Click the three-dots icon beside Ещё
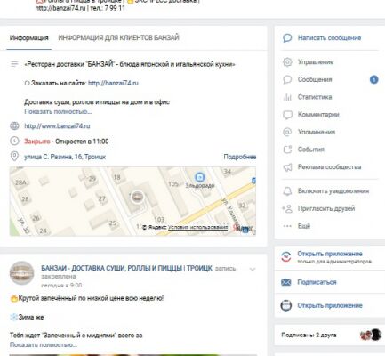The width and height of the screenshot is (385, 356). tap(287, 226)
